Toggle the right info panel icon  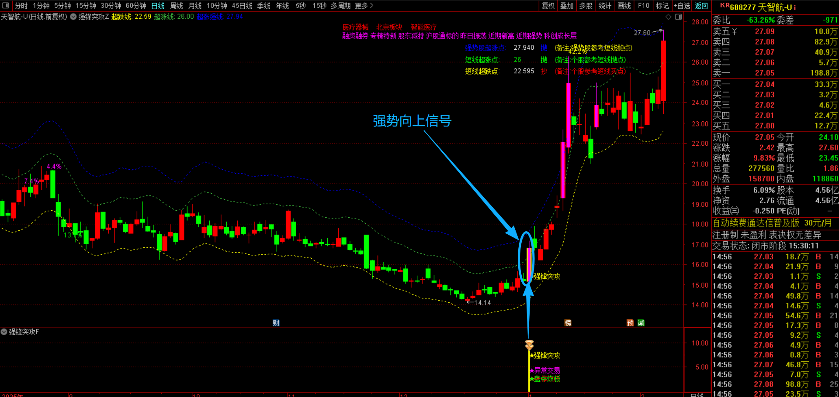tap(679, 17)
